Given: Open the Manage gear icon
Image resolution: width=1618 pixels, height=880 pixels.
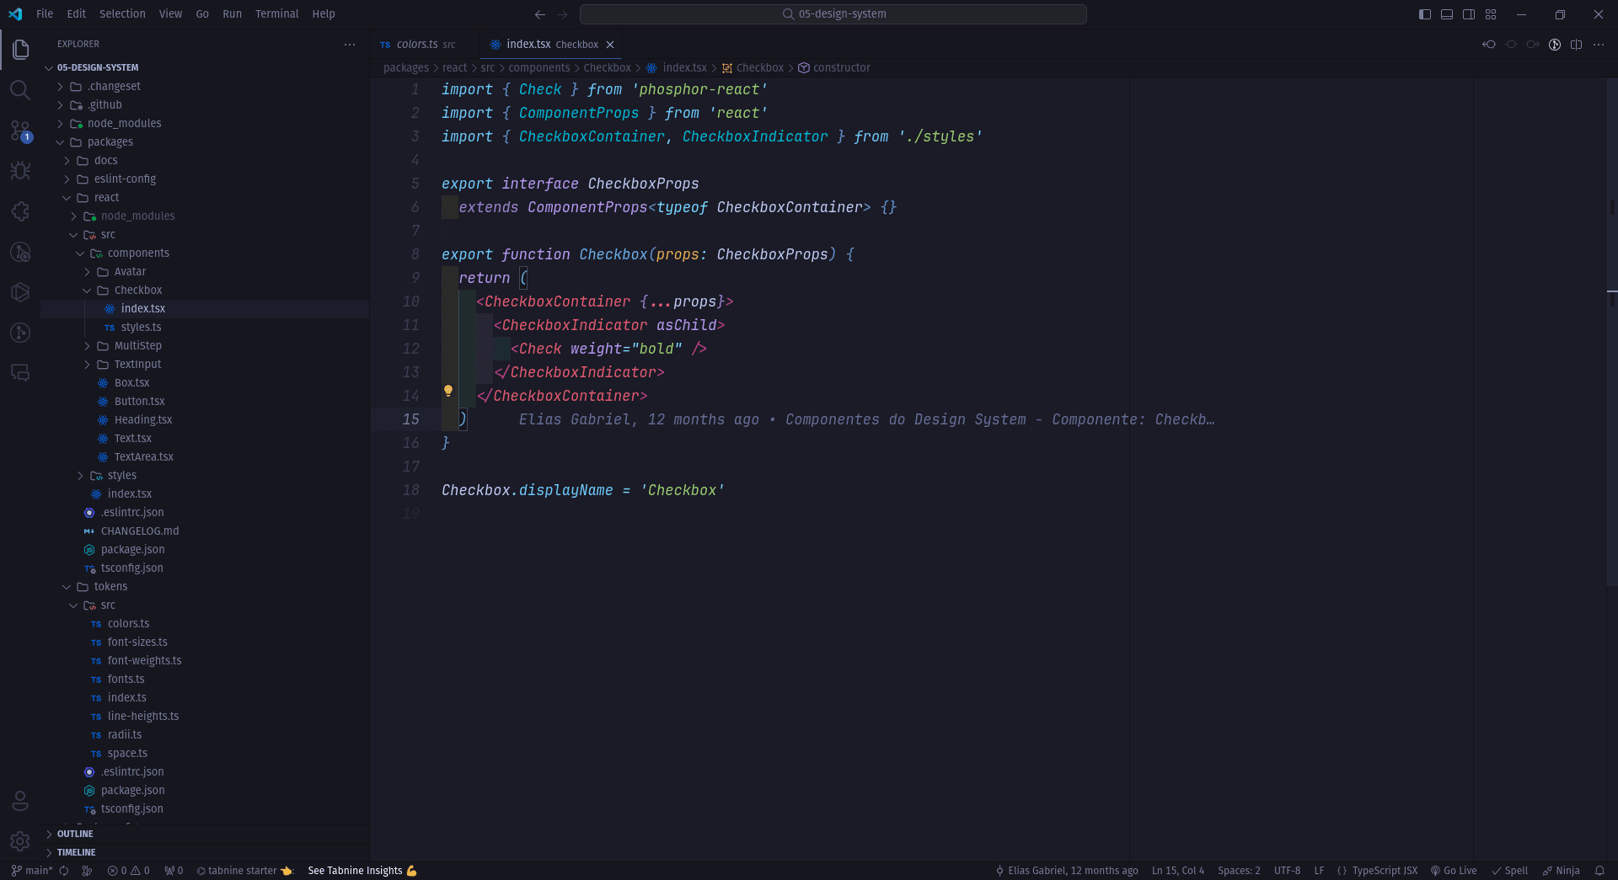Looking at the screenshot, I should [20, 841].
